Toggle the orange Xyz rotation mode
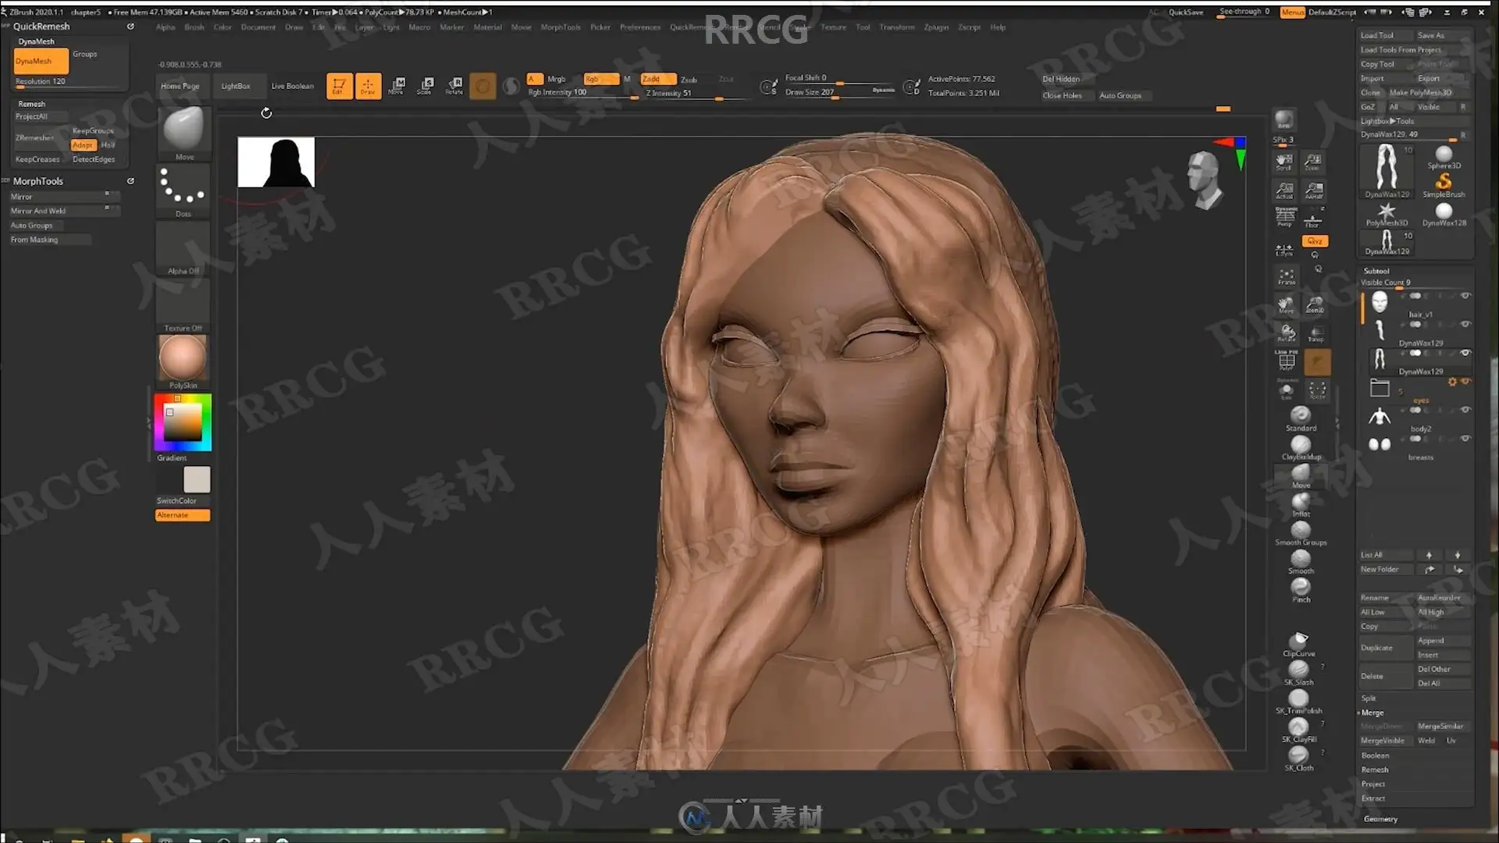The width and height of the screenshot is (1499, 843). coord(1315,241)
